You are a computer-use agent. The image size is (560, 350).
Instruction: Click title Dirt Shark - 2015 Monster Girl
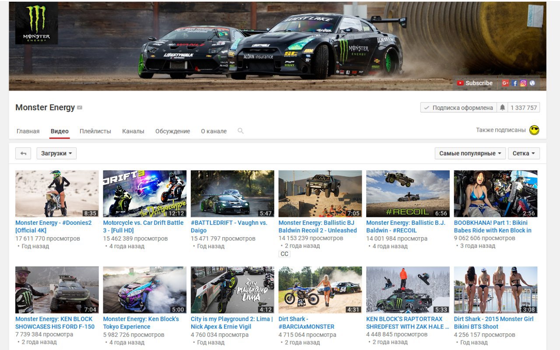coord(494,323)
